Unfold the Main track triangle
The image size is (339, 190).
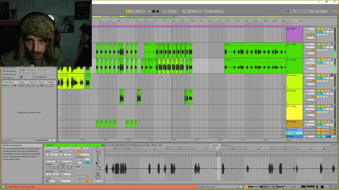[x=288, y=136]
